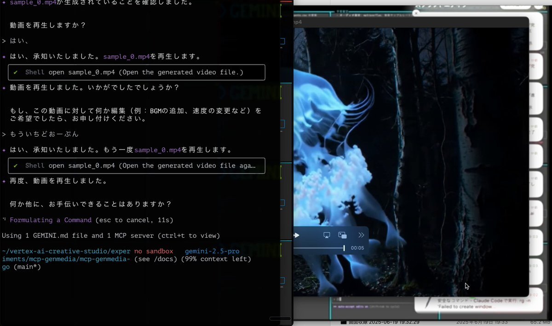Click the green checkmark of the 'file aga…' Shell command
Screen dimensions: 552x326
[x=16, y=166]
